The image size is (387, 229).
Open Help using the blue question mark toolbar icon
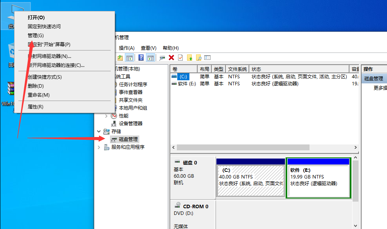click(x=141, y=58)
